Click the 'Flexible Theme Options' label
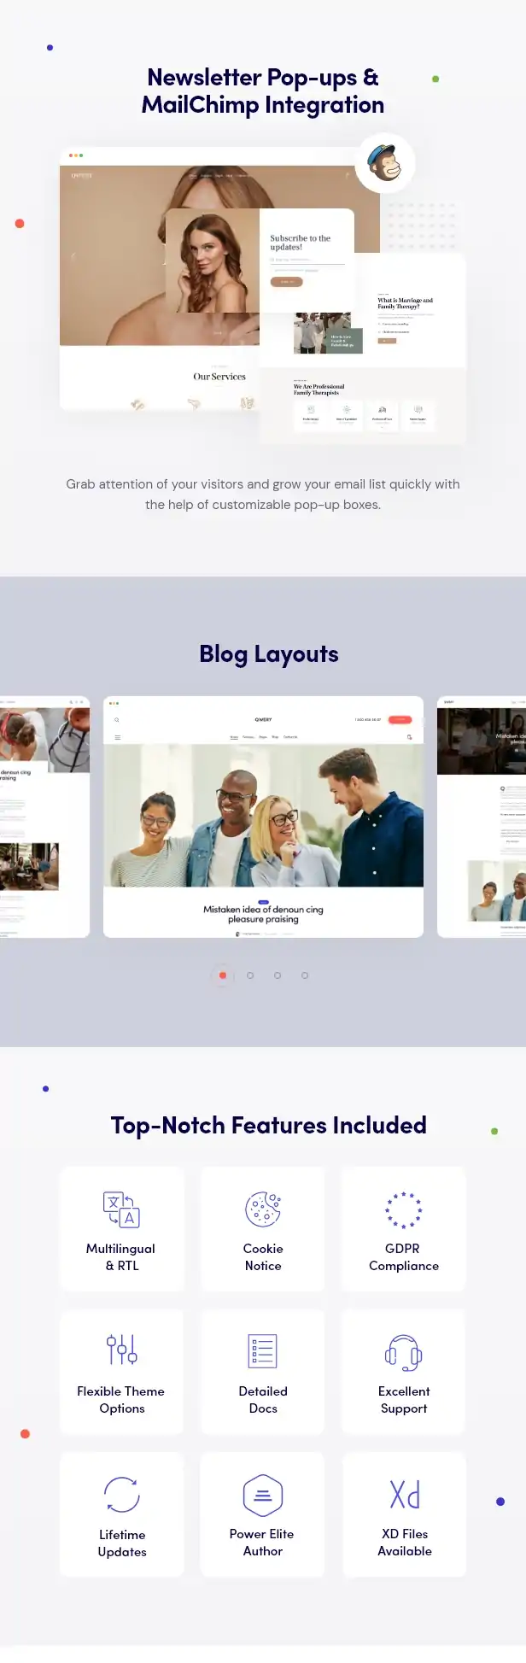Screen dimensions: 526x1663 (x=121, y=1400)
